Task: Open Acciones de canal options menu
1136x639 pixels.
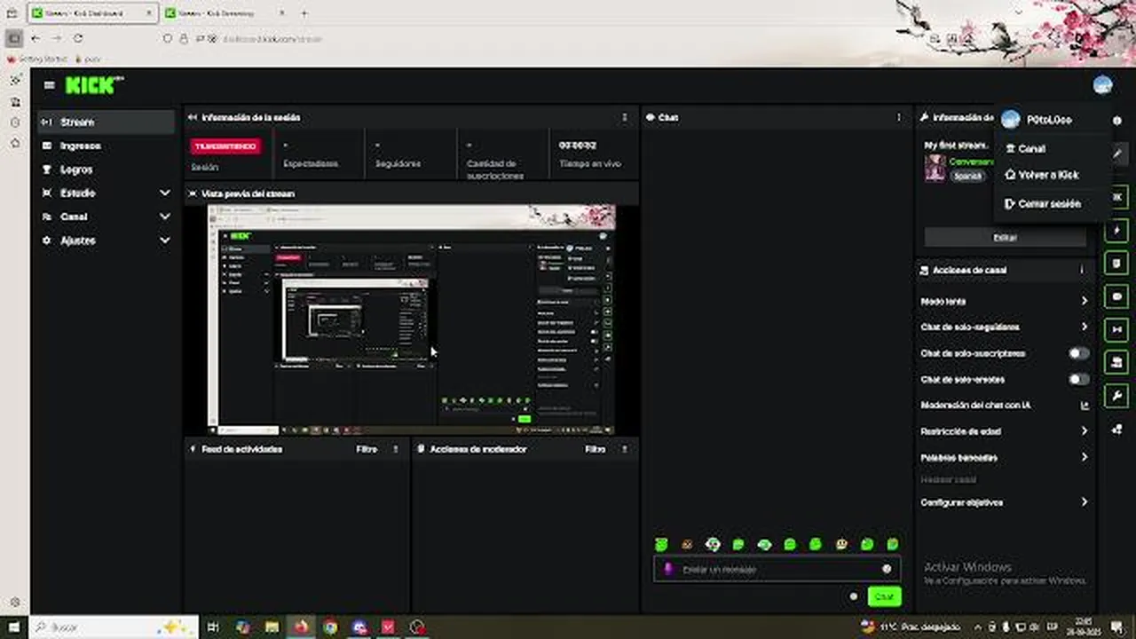Action: [1082, 270]
